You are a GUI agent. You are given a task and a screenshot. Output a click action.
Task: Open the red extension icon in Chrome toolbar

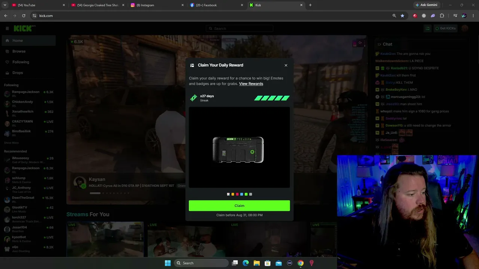415,16
